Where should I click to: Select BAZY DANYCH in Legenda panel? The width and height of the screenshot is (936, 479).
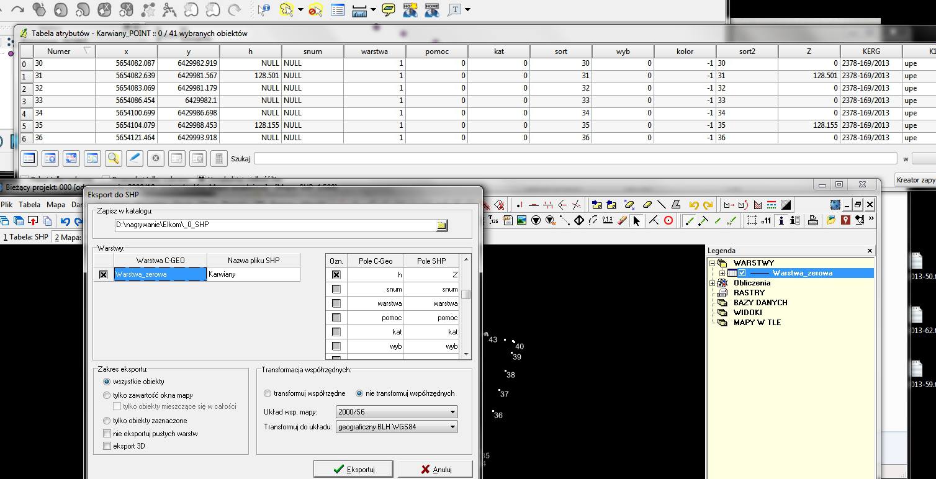(x=760, y=303)
